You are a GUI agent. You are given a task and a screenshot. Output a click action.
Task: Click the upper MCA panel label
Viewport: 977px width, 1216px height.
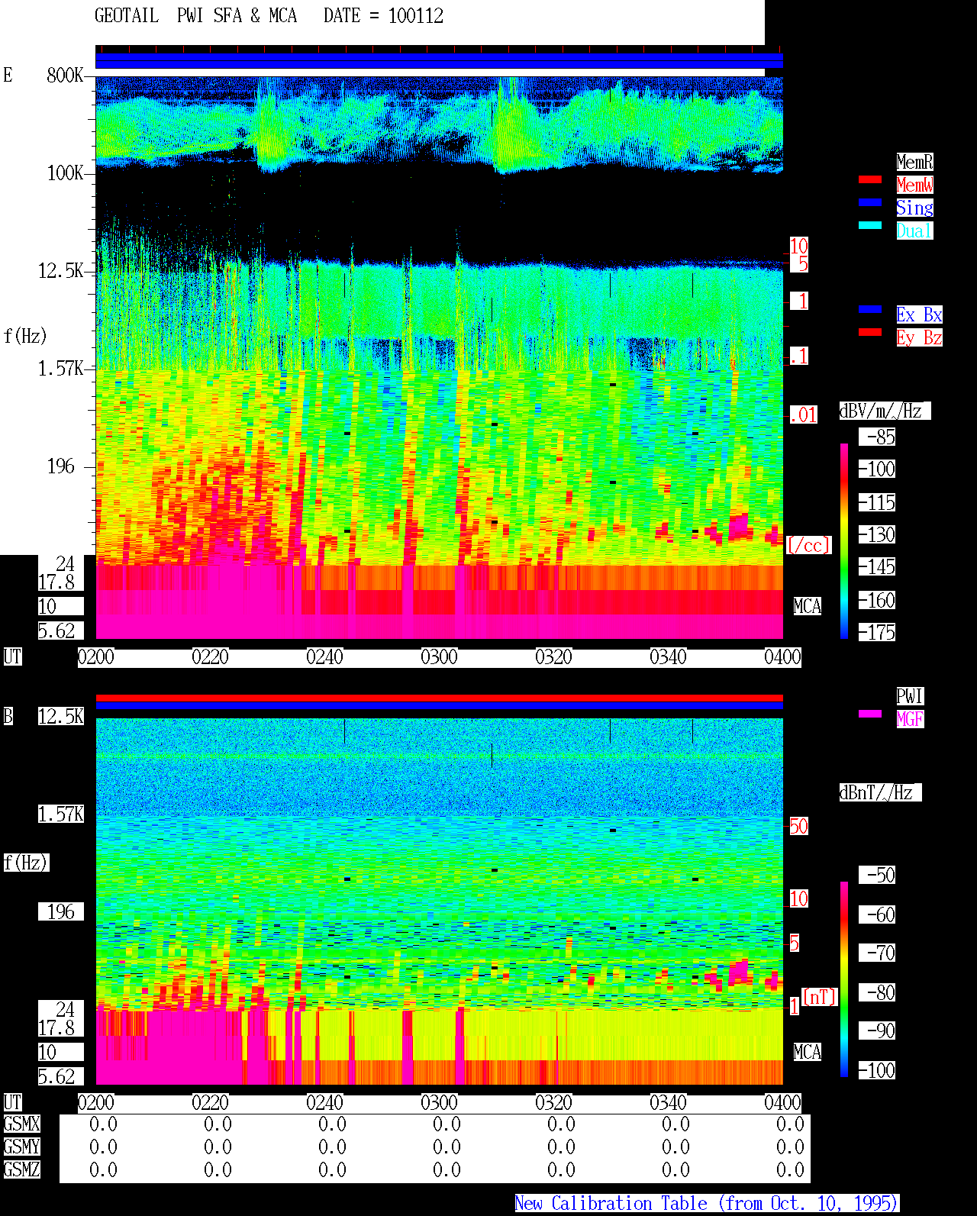tap(808, 606)
